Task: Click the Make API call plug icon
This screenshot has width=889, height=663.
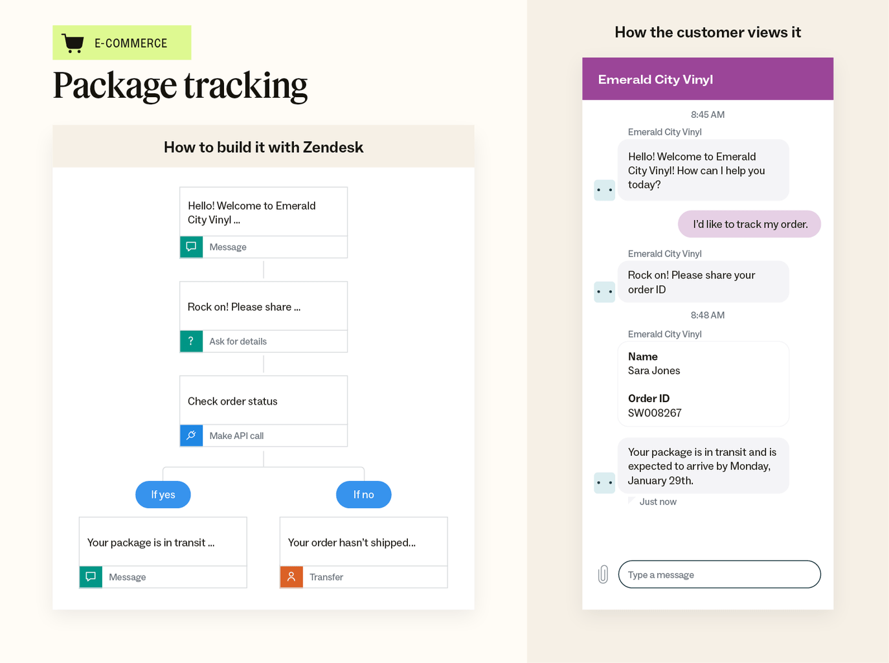Action: [191, 436]
